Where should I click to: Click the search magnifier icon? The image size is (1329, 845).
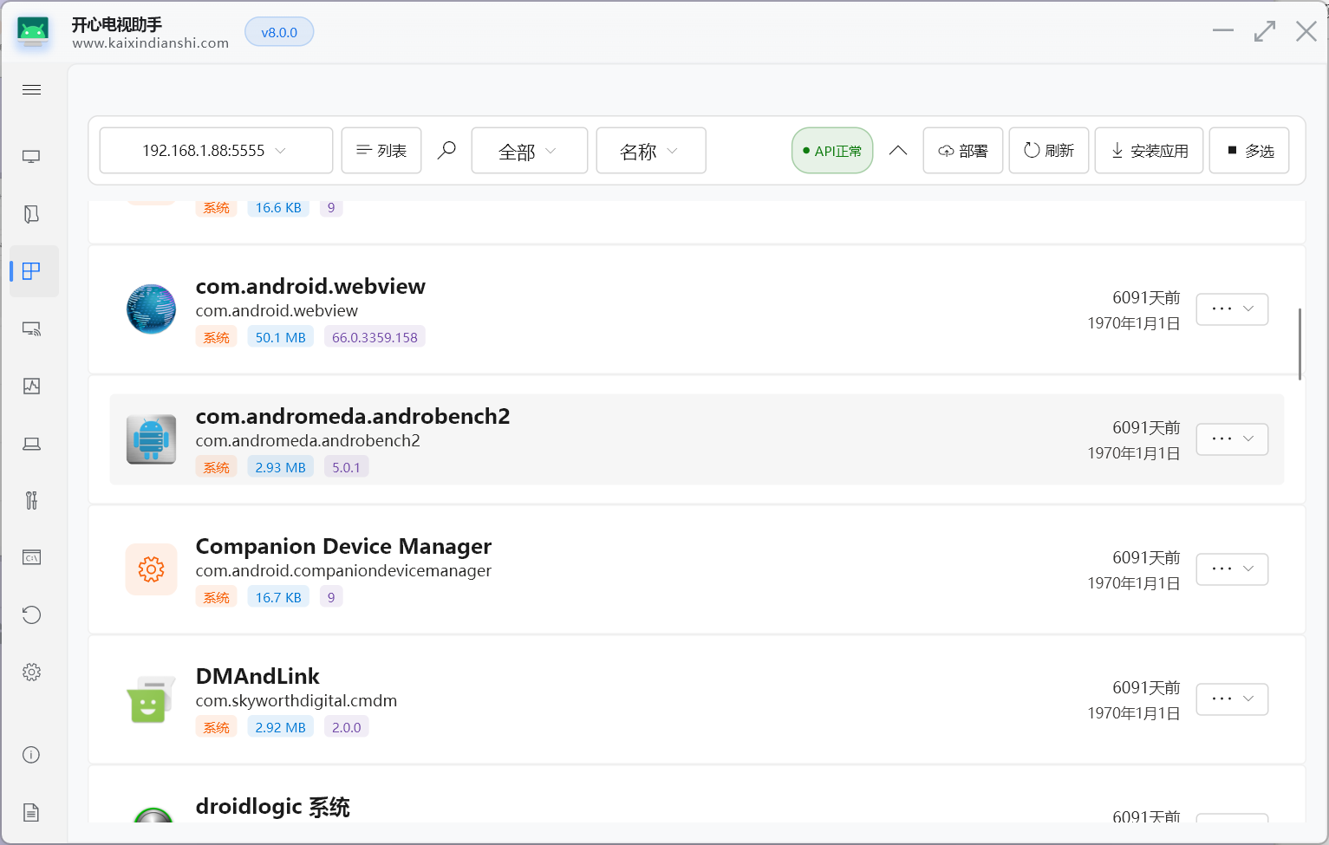pos(446,151)
